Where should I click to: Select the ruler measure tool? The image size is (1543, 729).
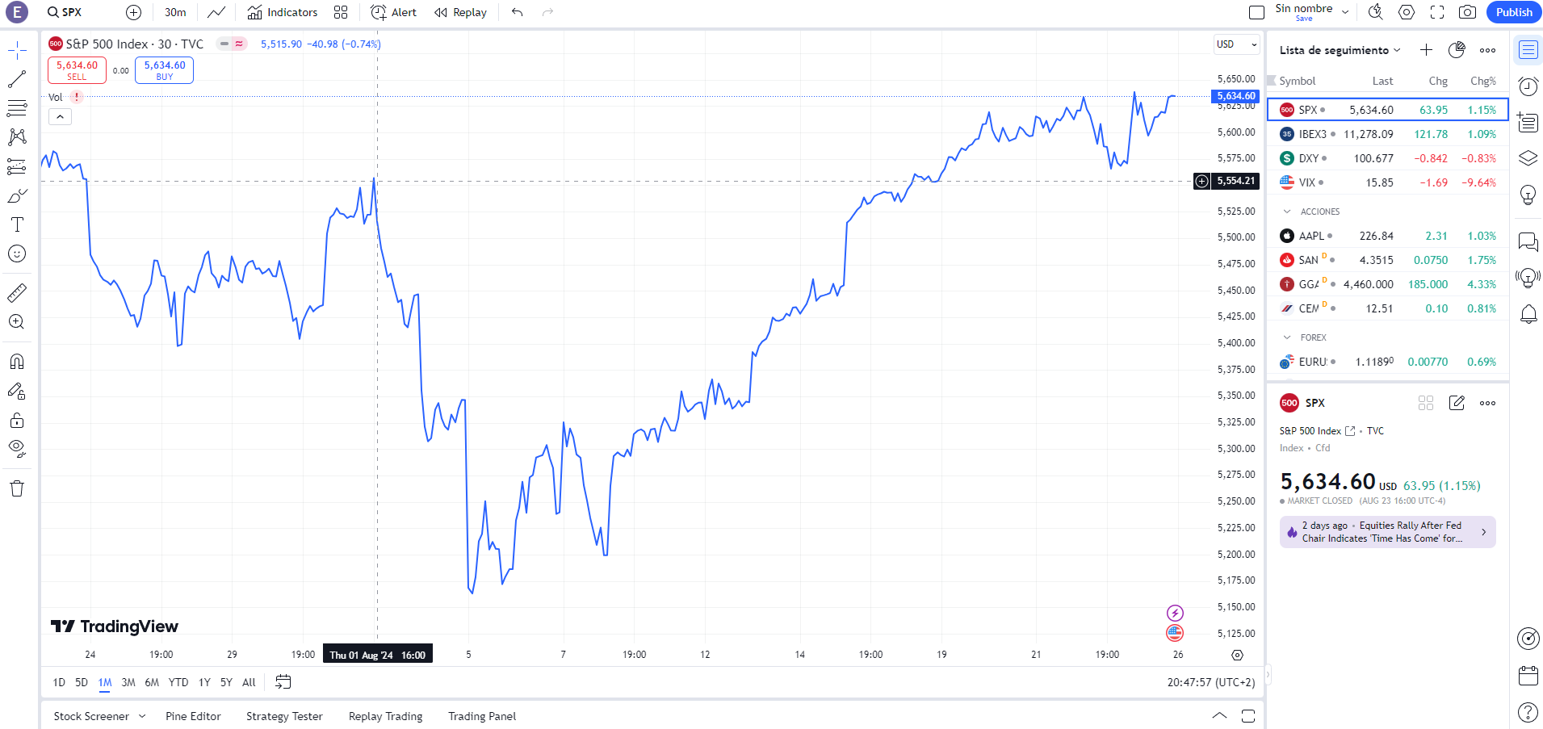[x=17, y=293]
